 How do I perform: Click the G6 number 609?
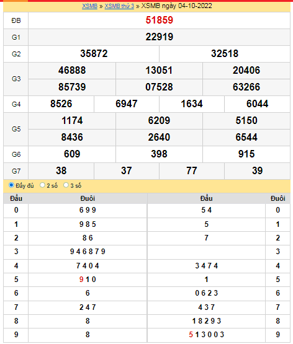coord(72,154)
